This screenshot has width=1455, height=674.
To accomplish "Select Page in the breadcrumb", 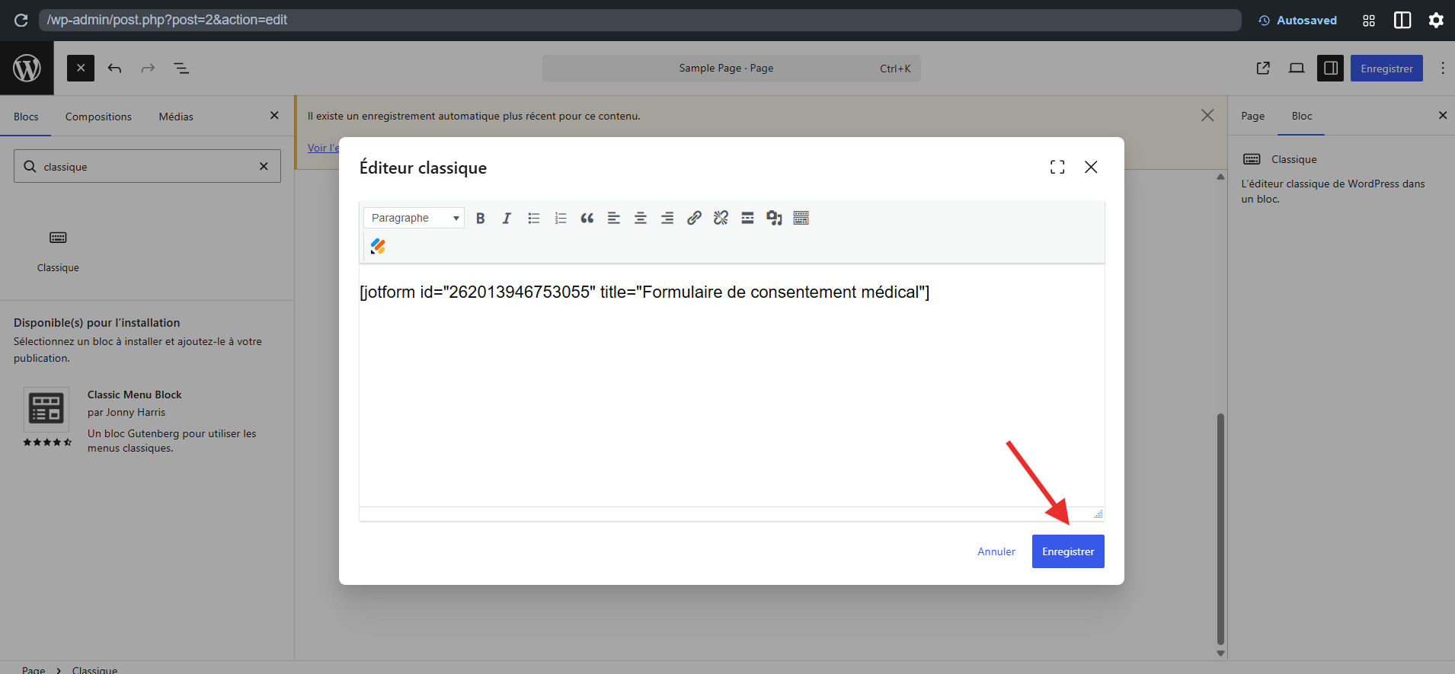I will coord(34,669).
